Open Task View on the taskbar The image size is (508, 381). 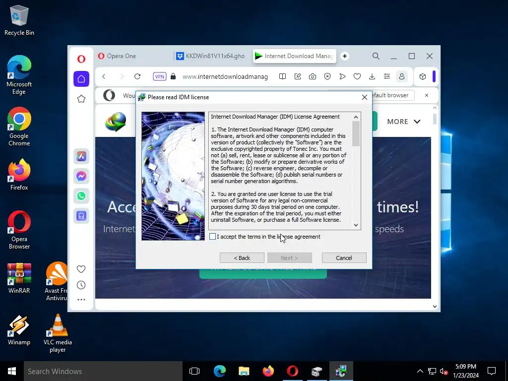194,371
